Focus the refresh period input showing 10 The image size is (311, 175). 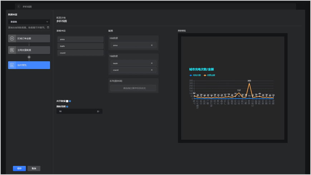click(x=79, y=112)
